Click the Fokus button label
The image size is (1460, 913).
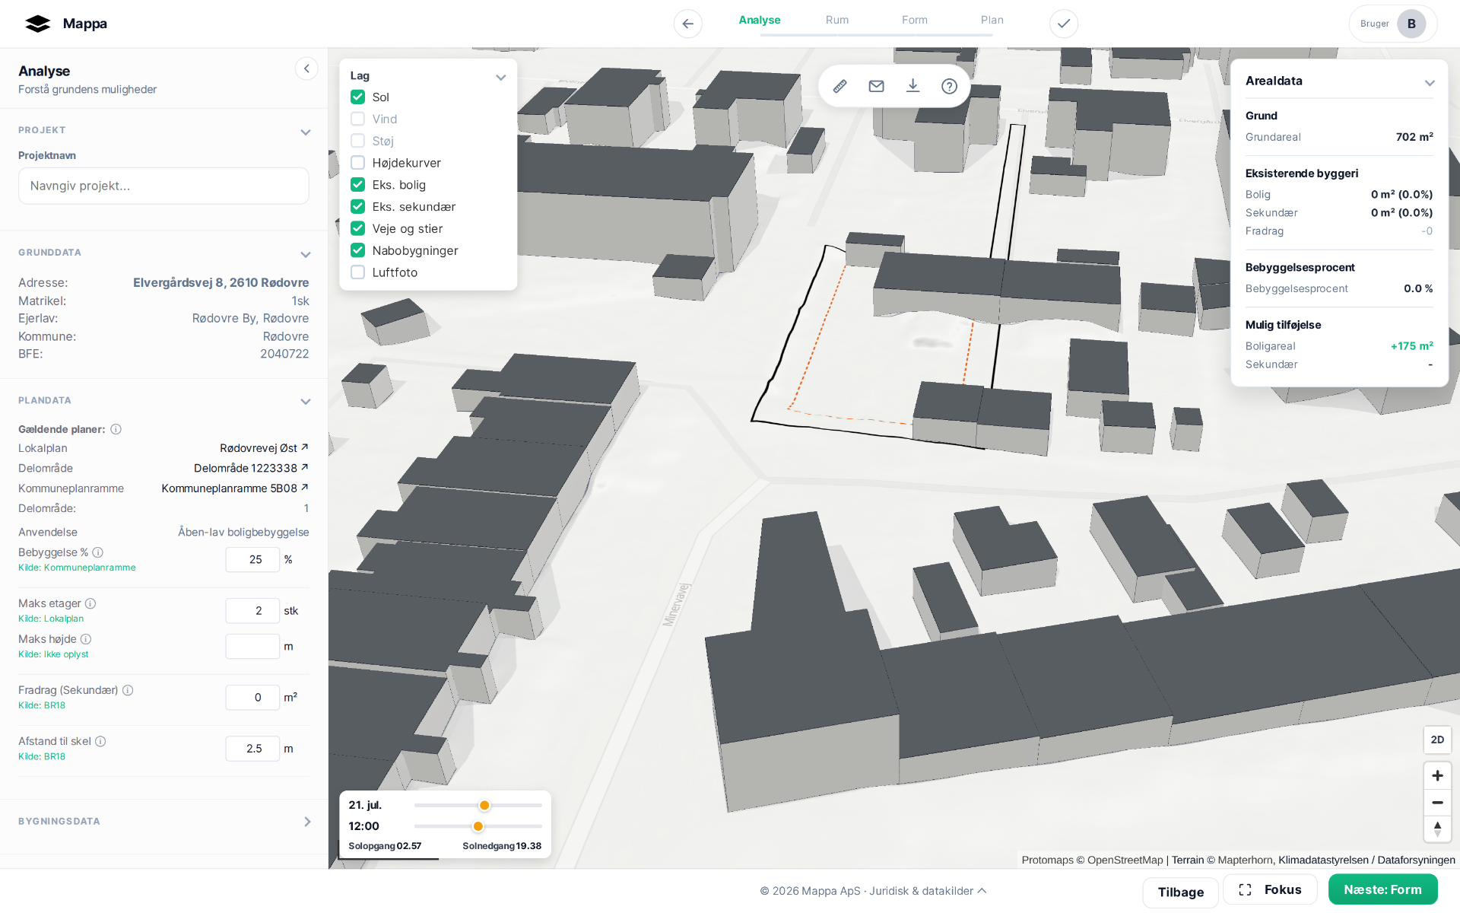[x=1283, y=890]
